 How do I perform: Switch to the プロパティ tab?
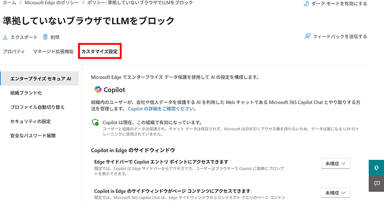point(14,51)
